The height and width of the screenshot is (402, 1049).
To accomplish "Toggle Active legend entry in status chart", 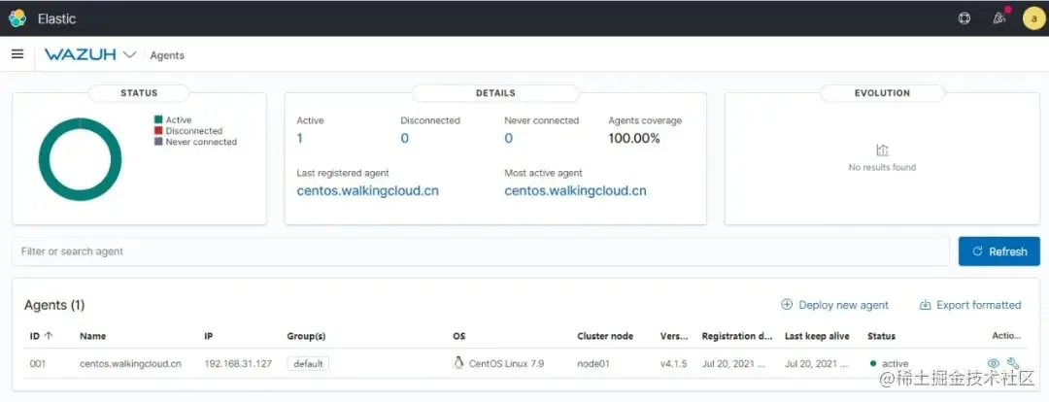I will click(173, 119).
